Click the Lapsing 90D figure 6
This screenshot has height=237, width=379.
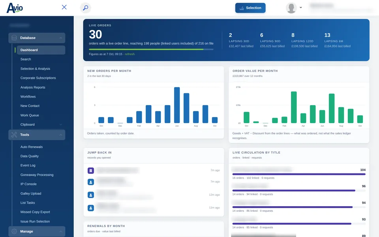[x=261, y=35]
